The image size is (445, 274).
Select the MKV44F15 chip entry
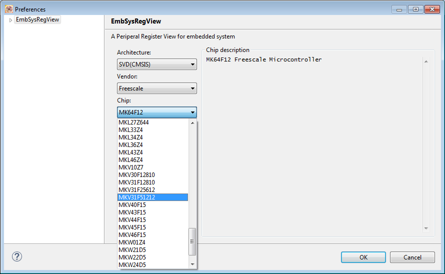[152, 220]
